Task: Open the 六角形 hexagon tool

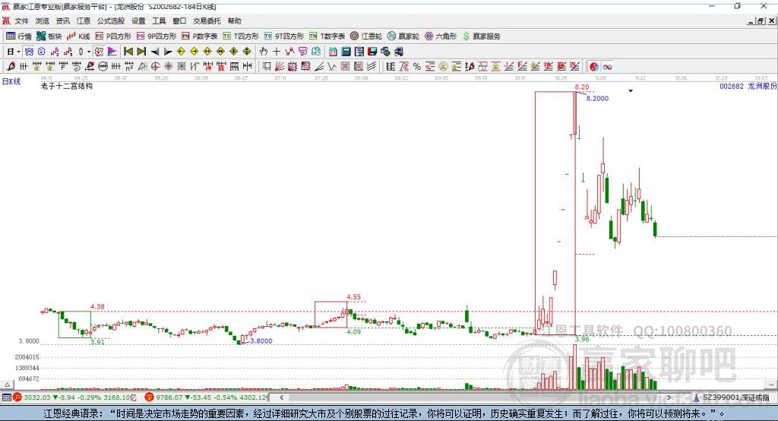Action: point(441,36)
